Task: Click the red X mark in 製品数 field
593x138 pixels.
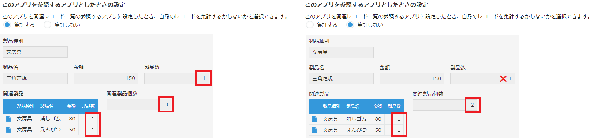Action: (x=503, y=78)
